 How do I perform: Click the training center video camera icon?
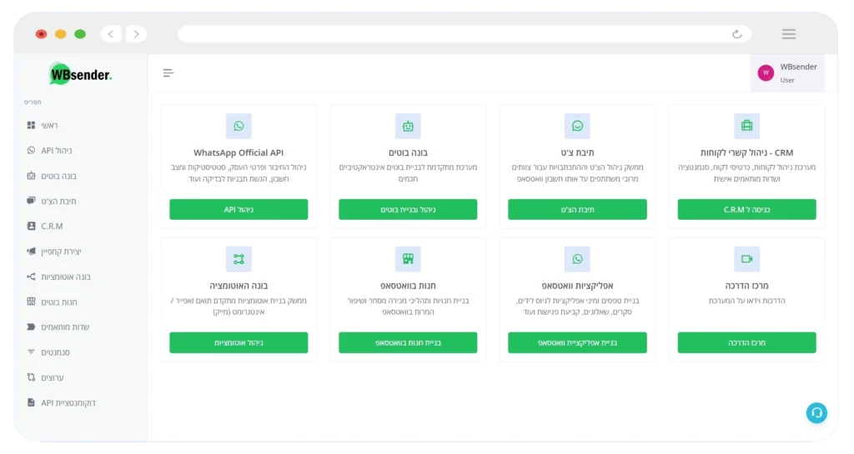click(746, 259)
